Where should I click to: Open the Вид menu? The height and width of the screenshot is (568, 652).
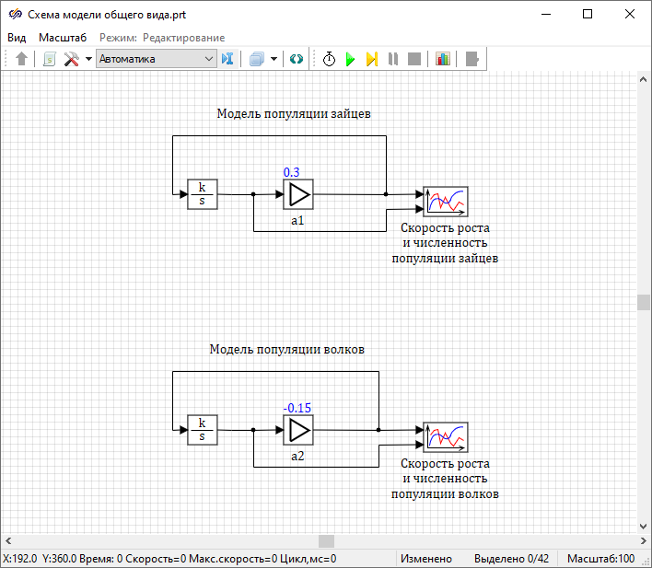17,37
